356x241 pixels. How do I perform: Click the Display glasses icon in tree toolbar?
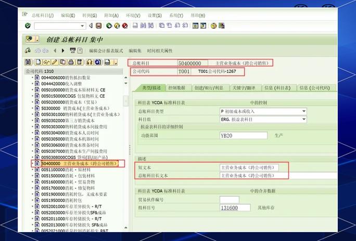coord(46,62)
